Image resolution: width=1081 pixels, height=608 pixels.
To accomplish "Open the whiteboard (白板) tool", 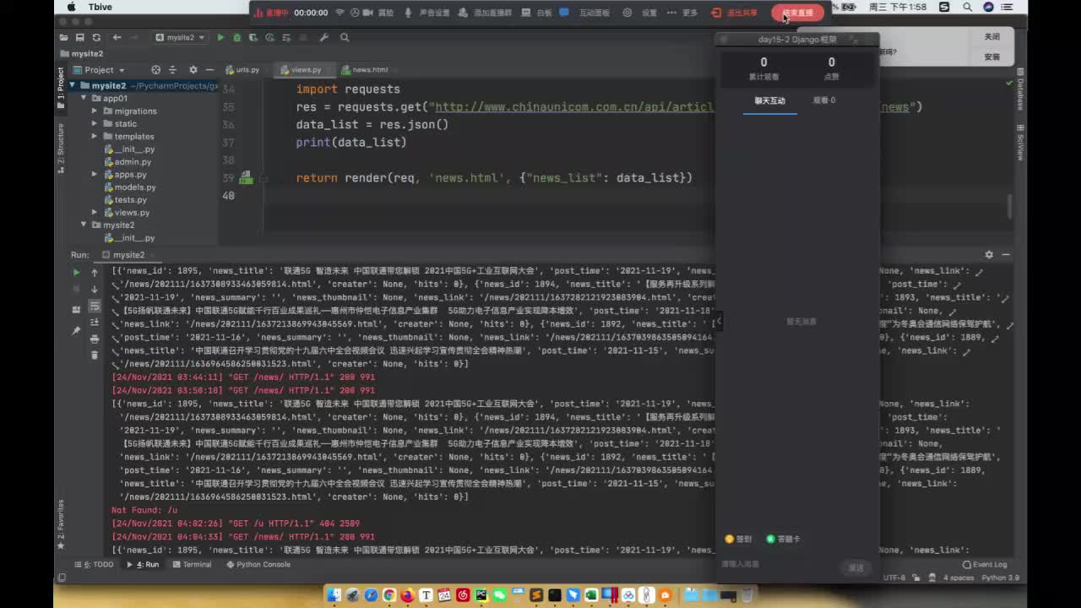I will (x=537, y=13).
